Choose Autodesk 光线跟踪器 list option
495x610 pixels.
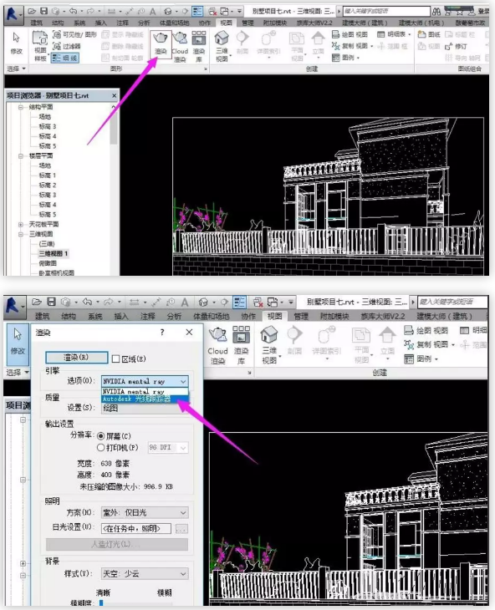pyautogui.click(x=145, y=399)
